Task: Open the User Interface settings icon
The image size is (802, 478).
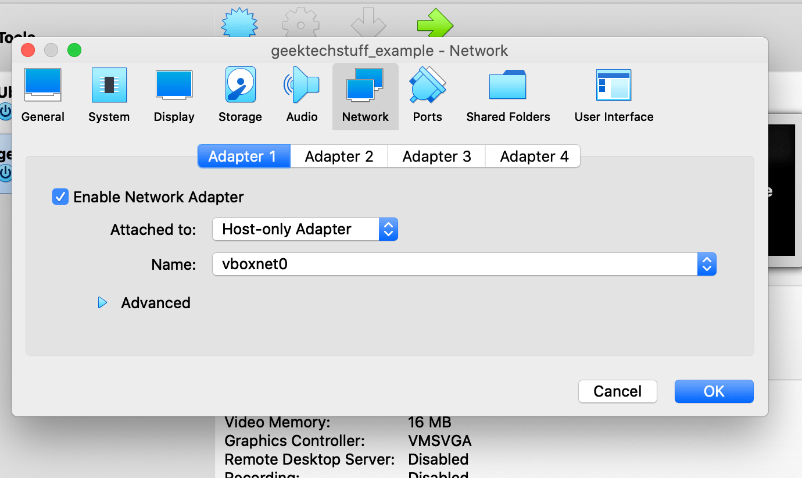Action: pyautogui.click(x=613, y=93)
